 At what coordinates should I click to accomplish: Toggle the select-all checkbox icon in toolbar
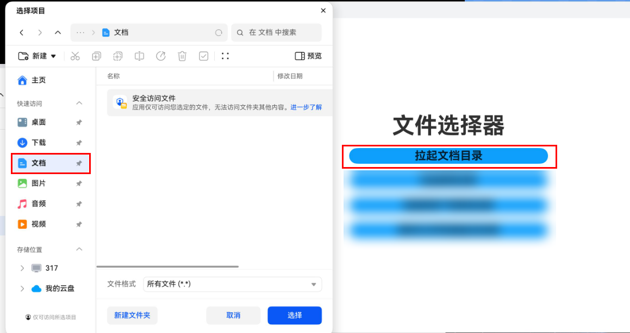[x=204, y=56]
